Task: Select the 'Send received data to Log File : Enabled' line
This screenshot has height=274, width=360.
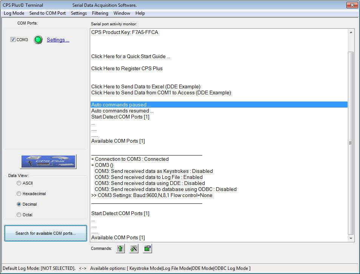Action: (149, 177)
